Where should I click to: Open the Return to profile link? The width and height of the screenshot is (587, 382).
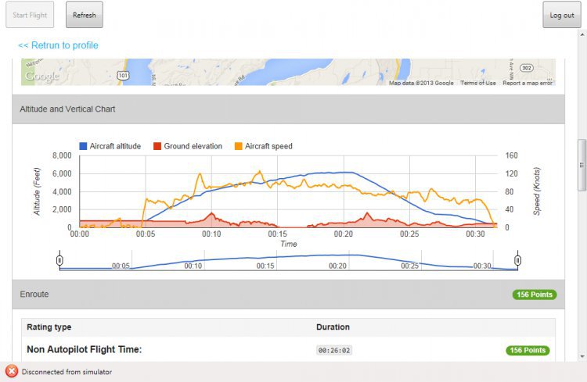[59, 45]
